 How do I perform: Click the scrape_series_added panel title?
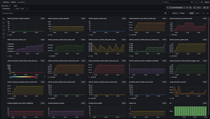coord(95,103)
